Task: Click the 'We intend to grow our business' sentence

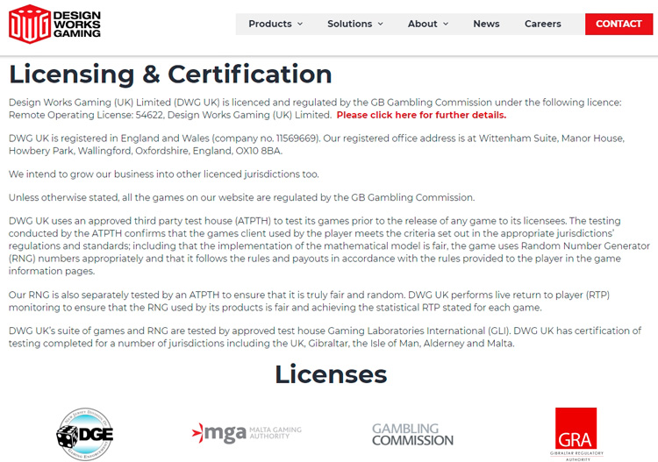Action: (x=164, y=174)
